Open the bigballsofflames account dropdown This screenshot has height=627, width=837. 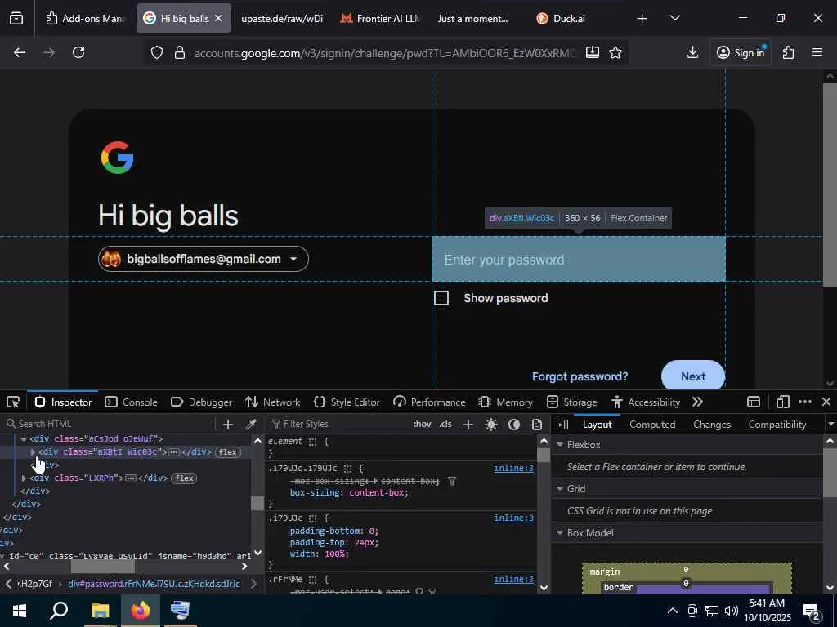point(204,259)
